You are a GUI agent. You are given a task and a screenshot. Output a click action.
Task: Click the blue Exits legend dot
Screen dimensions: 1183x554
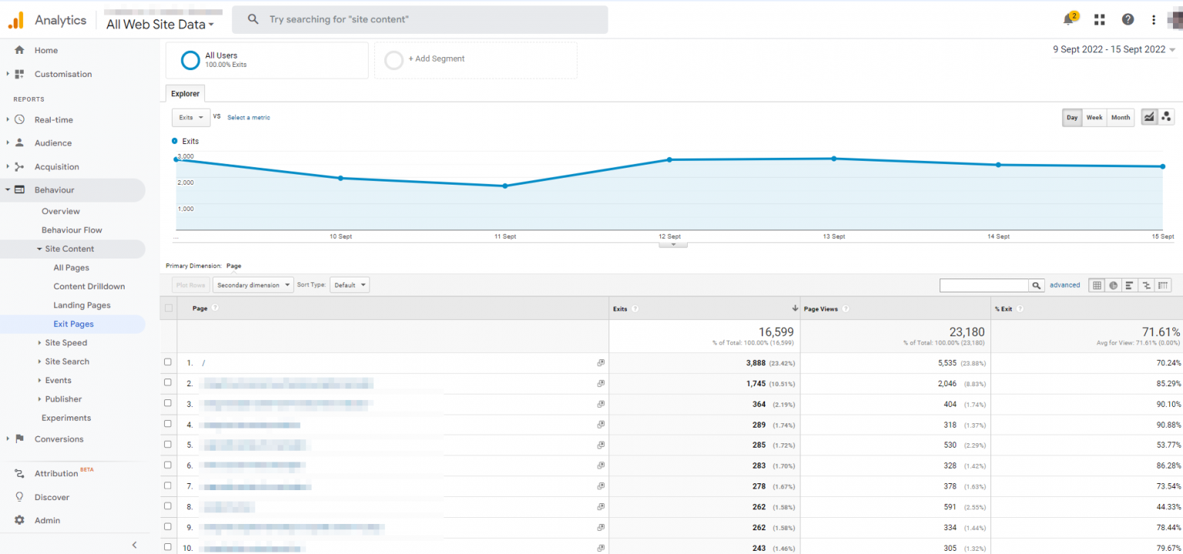pyautogui.click(x=176, y=141)
